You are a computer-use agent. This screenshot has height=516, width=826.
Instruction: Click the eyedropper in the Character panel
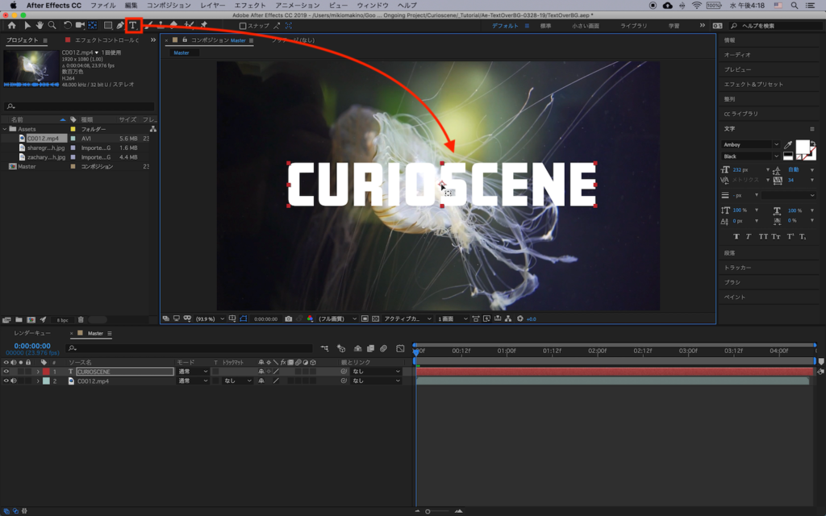tap(787, 145)
